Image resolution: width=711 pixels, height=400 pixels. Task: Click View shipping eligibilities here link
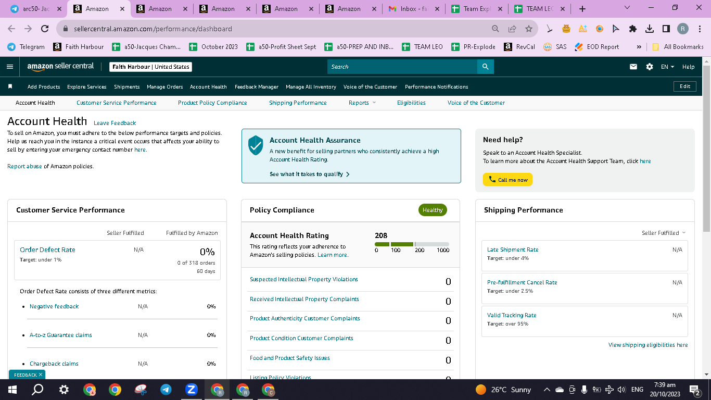pyautogui.click(x=648, y=345)
